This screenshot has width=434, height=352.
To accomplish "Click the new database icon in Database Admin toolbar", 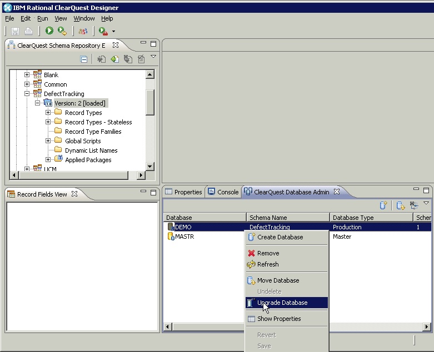I will [x=383, y=205].
